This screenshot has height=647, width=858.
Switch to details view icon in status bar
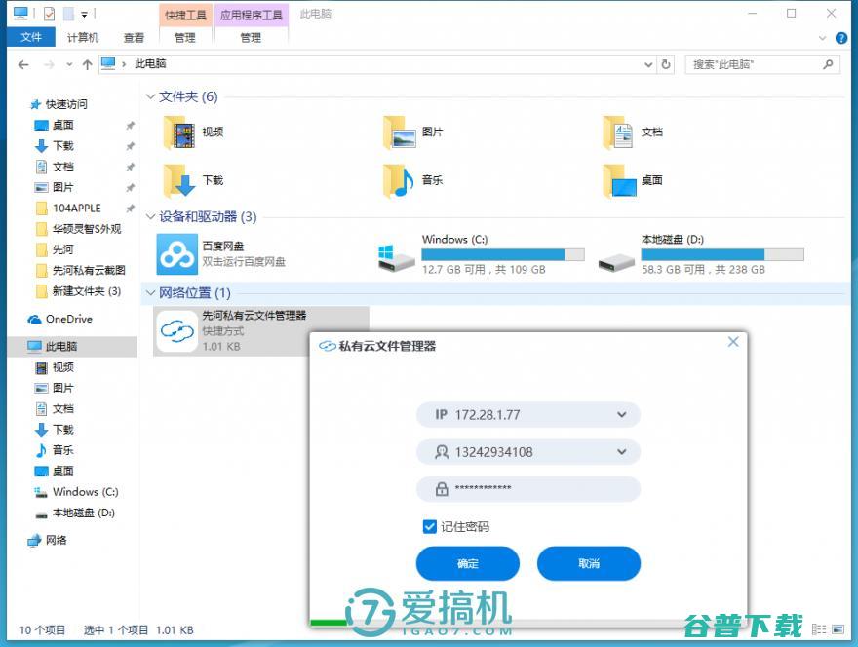pos(819,629)
